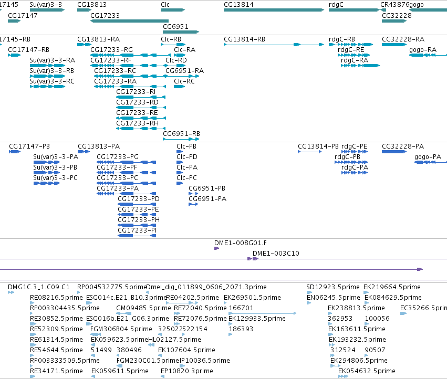Select the CG6951 gene label
Image resolution: width=447 pixels, height=379 pixels.
(175, 26)
